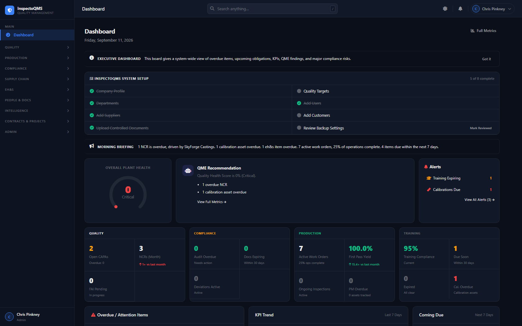Expand the Supply Chain sidebar section
This screenshot has height=326, width=522.
click(x=37, y=79)
